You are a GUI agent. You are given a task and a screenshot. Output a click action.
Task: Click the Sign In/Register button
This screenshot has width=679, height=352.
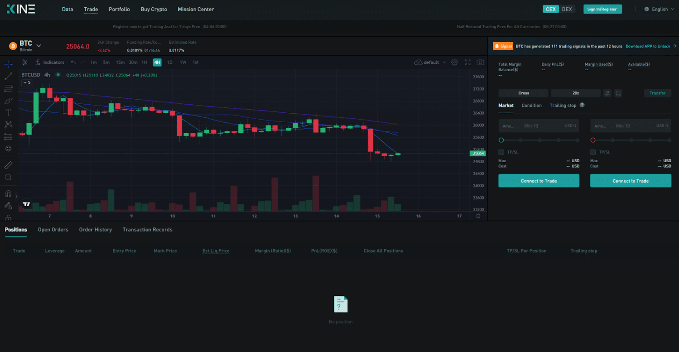602,9
